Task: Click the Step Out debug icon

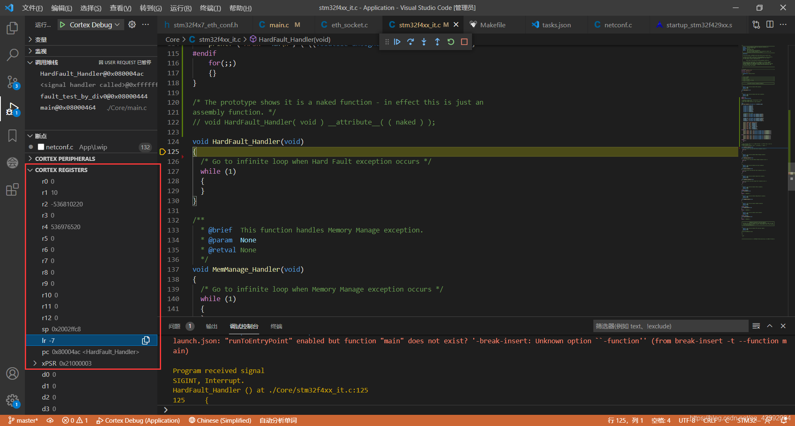Action: pos(437,42)
